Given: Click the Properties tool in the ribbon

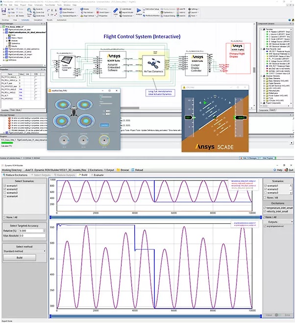Looking at the screenshot, I should pos(102,16).
